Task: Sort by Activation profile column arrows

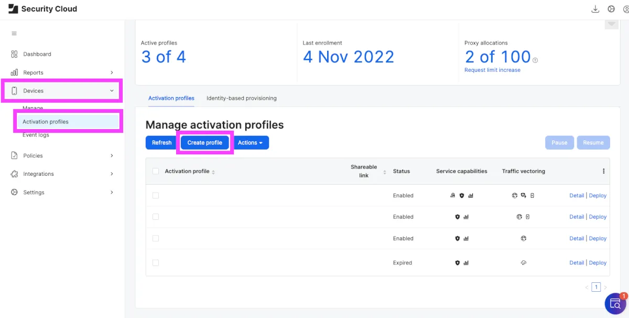Action: pyautogui.click(x=213, y=172)
